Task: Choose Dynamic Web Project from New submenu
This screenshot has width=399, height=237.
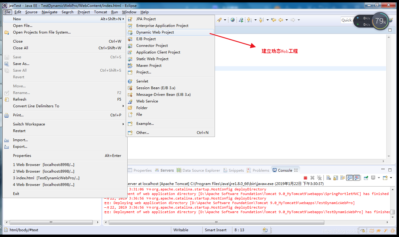Action: pos(170,32)
